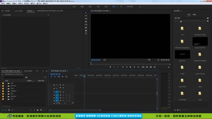
Task: Toggle V3 track eye visibility
Action: (63, 85)
